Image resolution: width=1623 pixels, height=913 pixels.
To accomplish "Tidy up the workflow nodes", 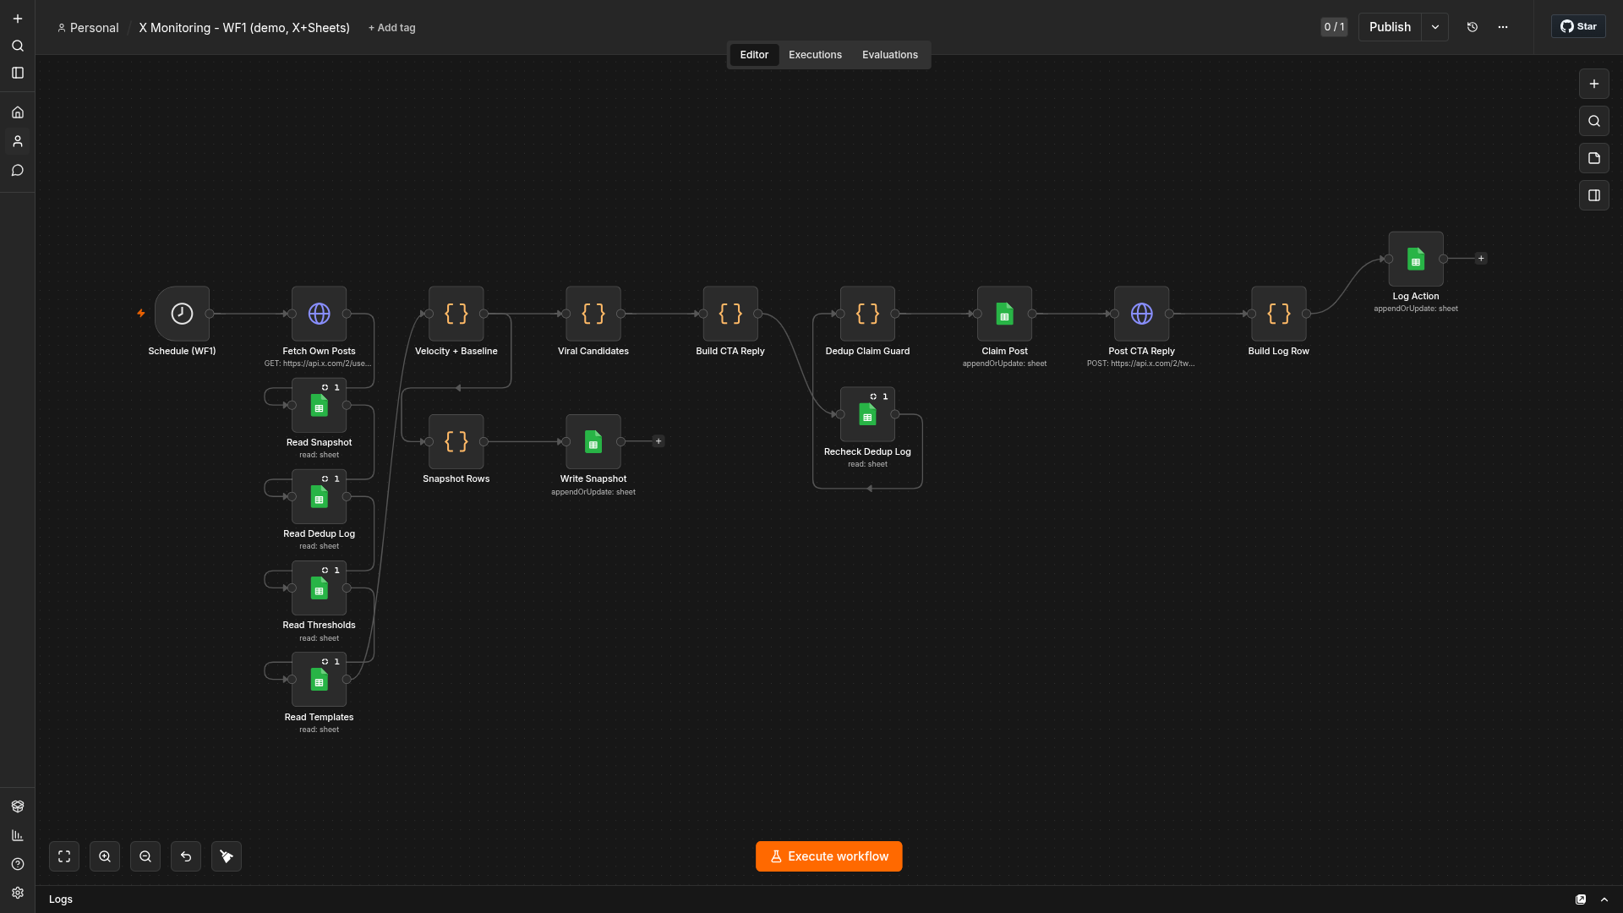I will [x=227, y=856].
